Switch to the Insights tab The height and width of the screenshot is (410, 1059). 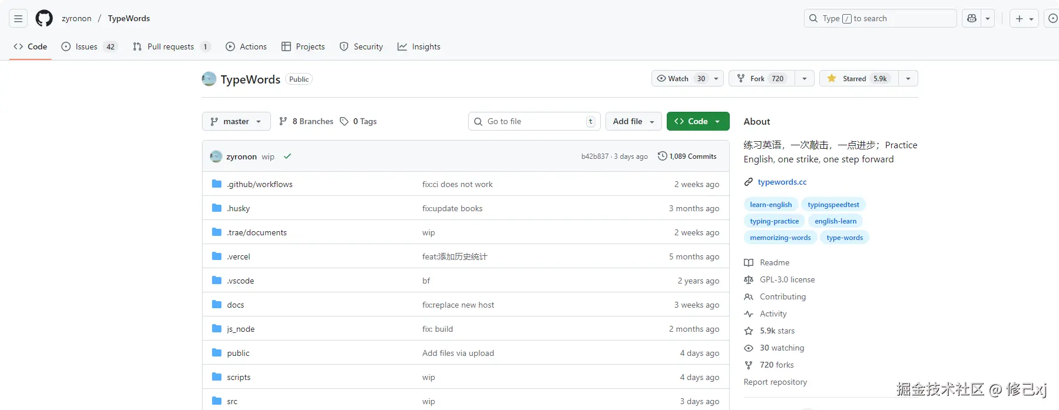419,46
